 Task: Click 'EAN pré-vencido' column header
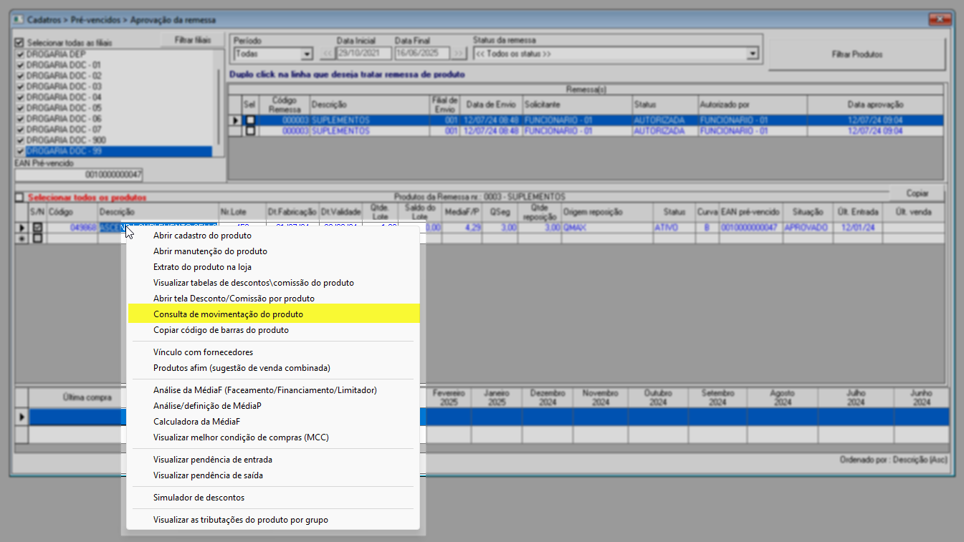coord(750,212)
